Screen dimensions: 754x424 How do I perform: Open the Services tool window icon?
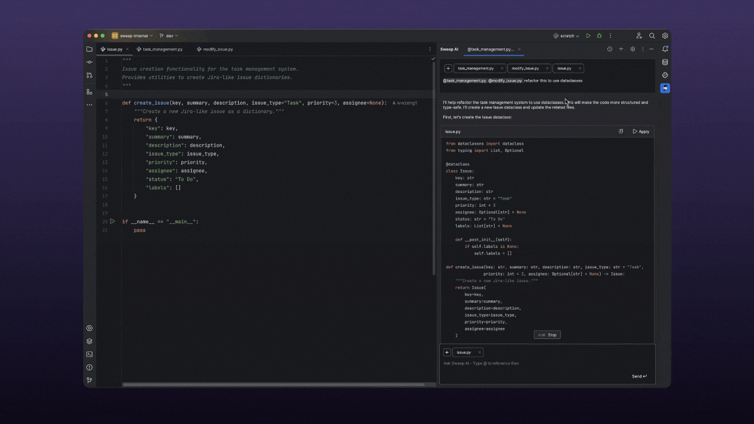(90, 328)
